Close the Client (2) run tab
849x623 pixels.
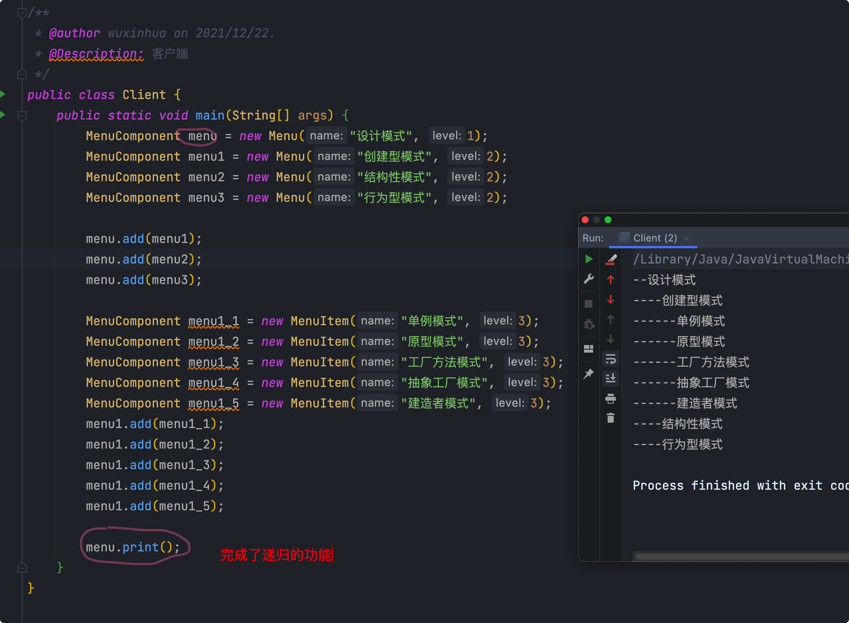point(686,238)
